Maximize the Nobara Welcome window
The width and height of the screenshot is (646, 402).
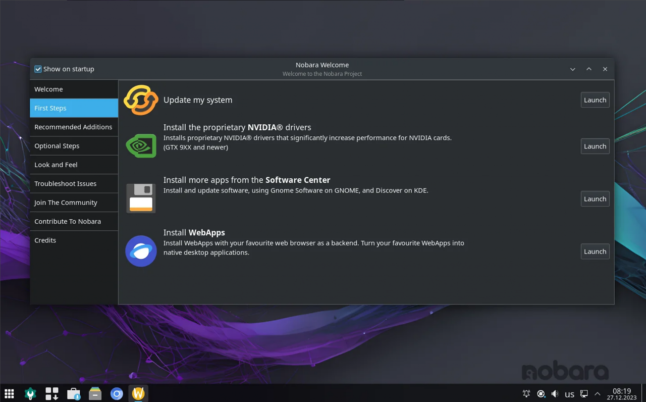[589, 69]
